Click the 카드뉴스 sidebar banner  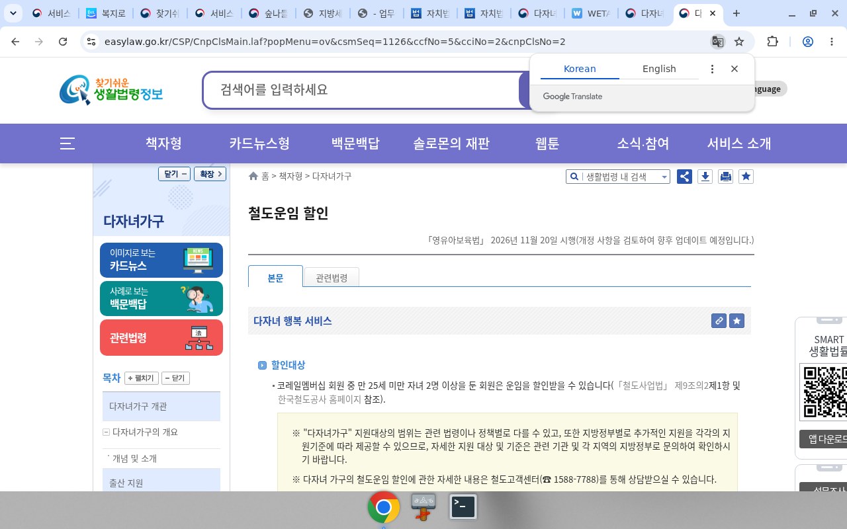click(161, 260)
